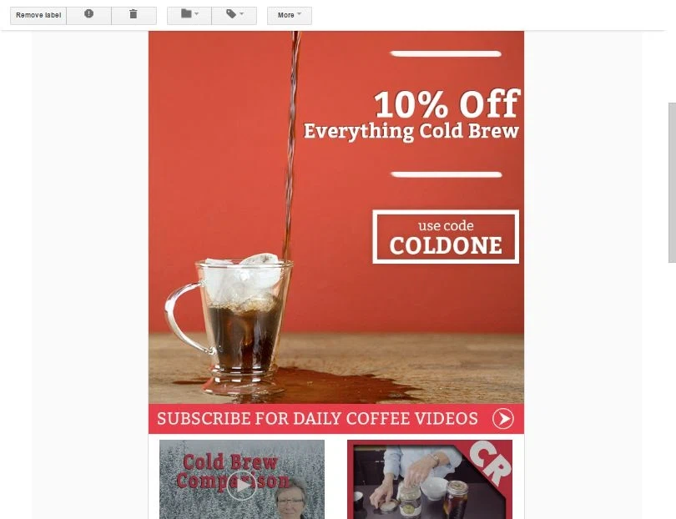Report spam using the exclamation icon
Screen dimensions: 676x519
coord(88,14)
